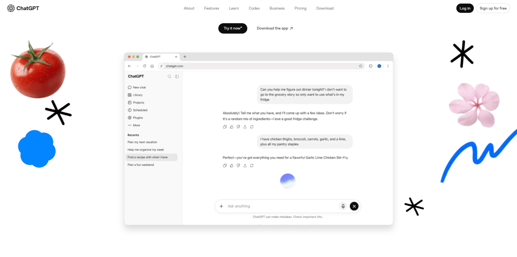Image resolution: width=517 pixels, height=257 pixels.
Task: Share the Stir-Fry reply
Action: click(x=245, y=165)
